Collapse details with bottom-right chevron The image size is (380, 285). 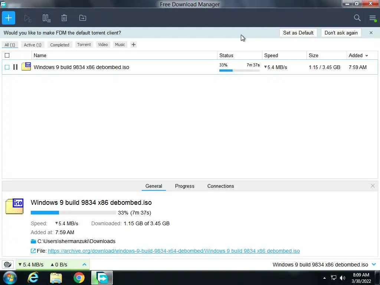point(374,264)
